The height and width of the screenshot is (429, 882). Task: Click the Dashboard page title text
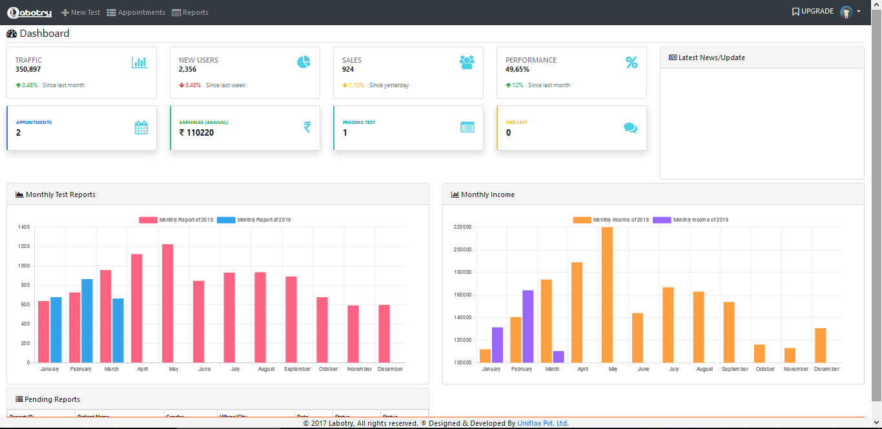point(45,34)
